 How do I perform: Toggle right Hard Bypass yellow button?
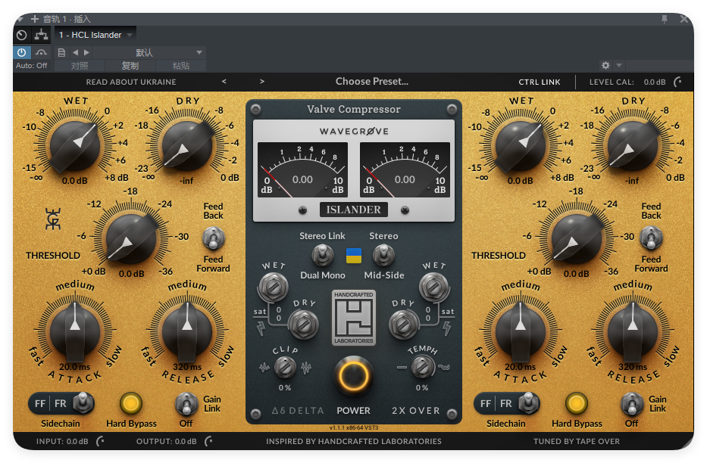[577, 403]
